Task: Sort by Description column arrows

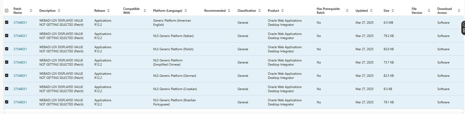Action: (x=59, y=11)
